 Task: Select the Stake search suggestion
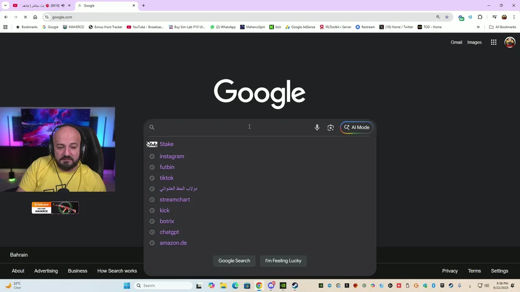[260, 144]
